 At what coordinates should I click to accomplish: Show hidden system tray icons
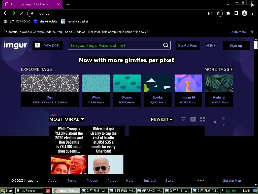223,190
